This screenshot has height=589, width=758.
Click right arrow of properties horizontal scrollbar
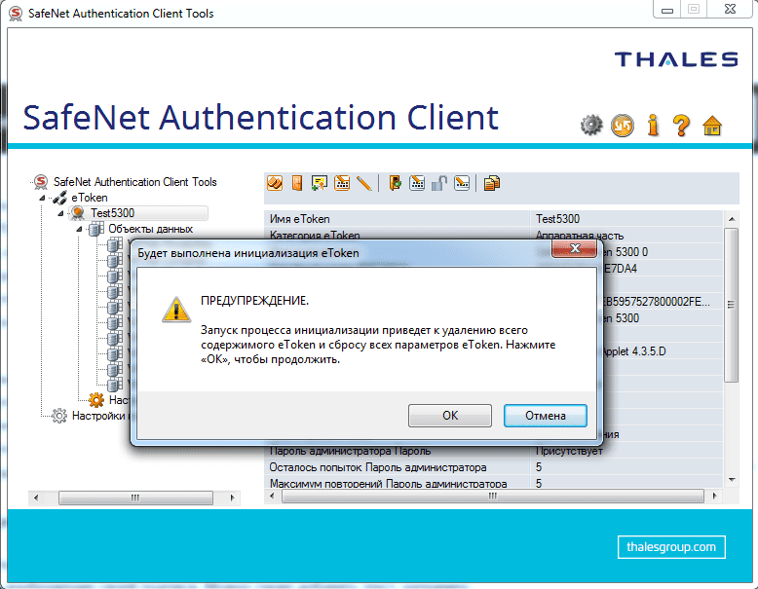click(x=714, y=496)
